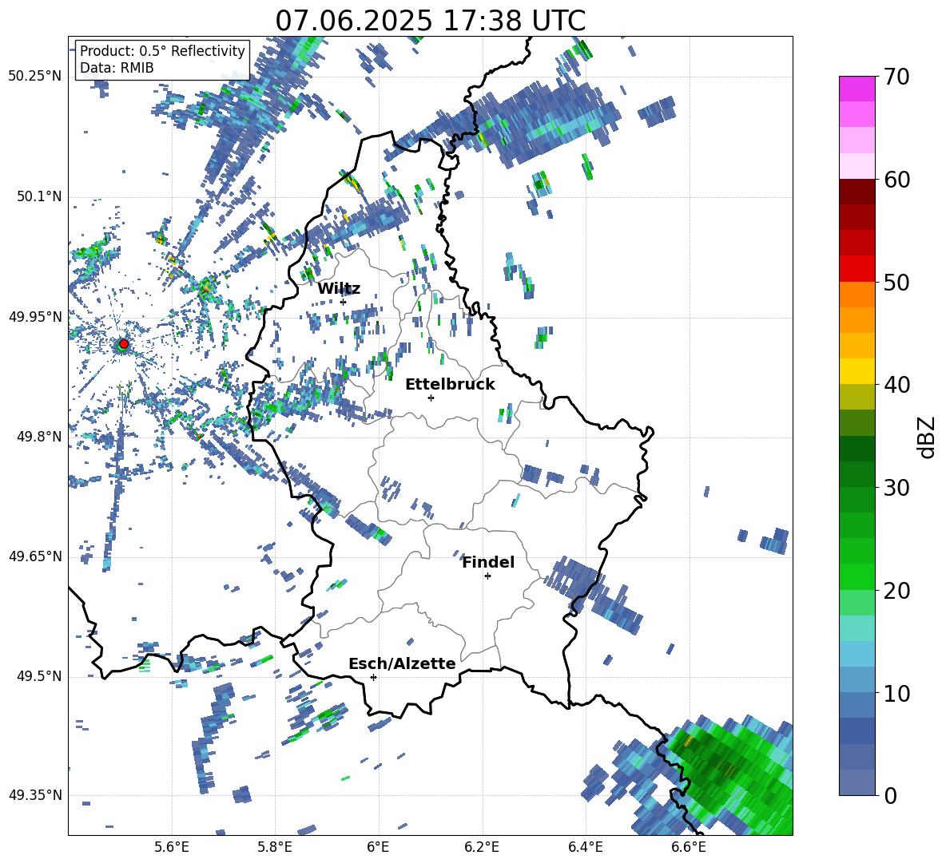The width and height of the screenshot is (946, 863).
Task: Click the 30 value on colorbar
Action: point(896,488)
